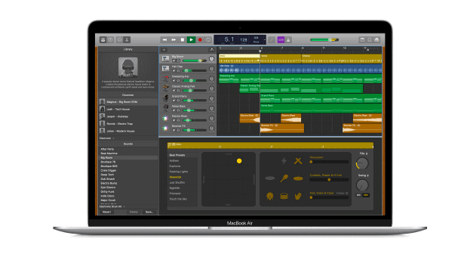The width and height of the screenshot is (461, 279).
Task: Mute the Sweeping Arp track
Action: 174,80
